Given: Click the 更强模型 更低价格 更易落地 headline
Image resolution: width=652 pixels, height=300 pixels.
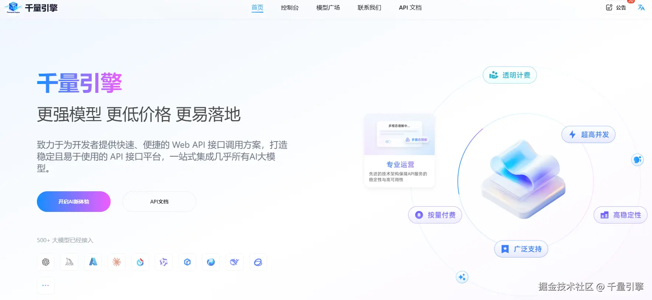Looking at the screenshot, I should (x=139, y=114).
